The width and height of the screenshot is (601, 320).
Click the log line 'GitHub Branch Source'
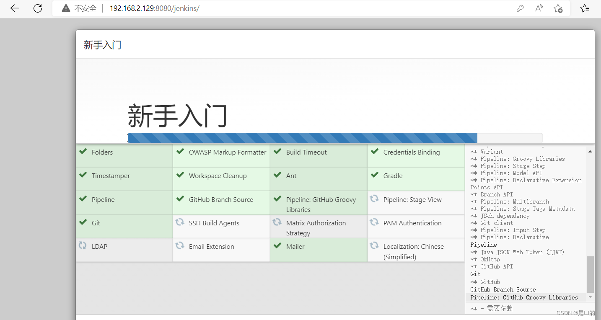[x=503, y=289]
